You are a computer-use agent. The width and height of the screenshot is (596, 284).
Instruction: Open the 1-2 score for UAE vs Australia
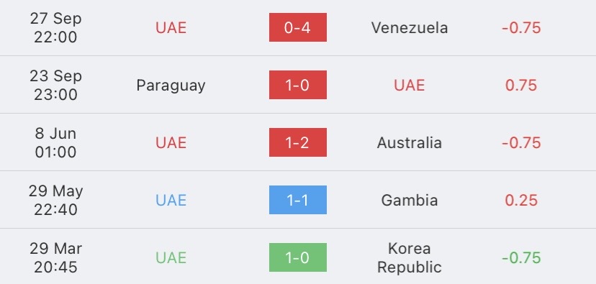297,142
